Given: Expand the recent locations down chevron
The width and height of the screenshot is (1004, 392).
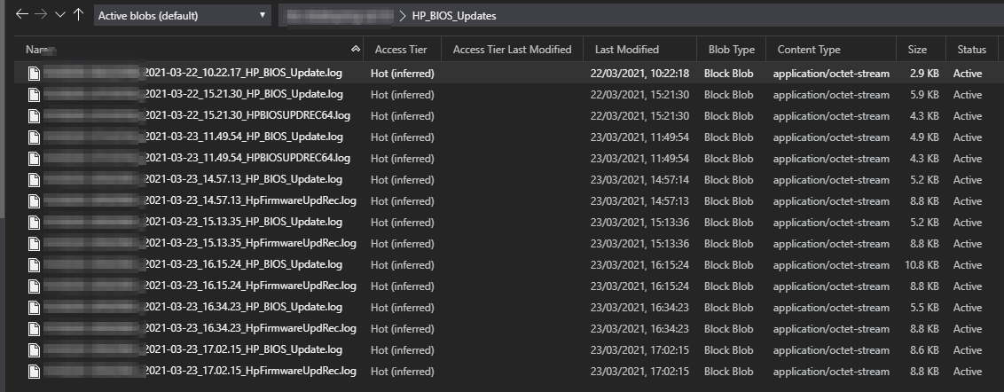Looking at the screenshot, I should (x=59, y=15).
